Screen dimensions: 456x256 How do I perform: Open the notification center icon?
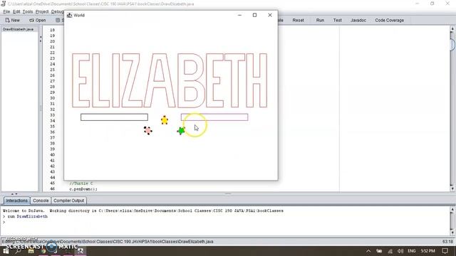click(445, 251)
